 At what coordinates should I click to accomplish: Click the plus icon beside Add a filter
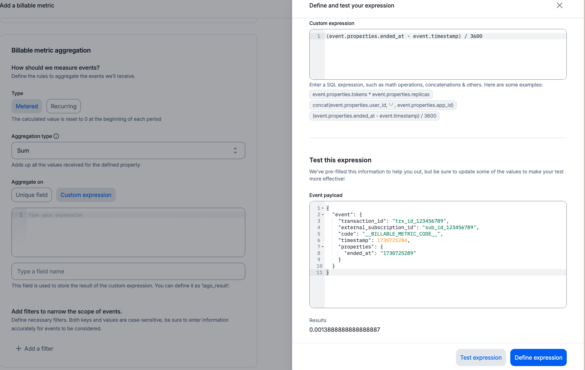19,349
